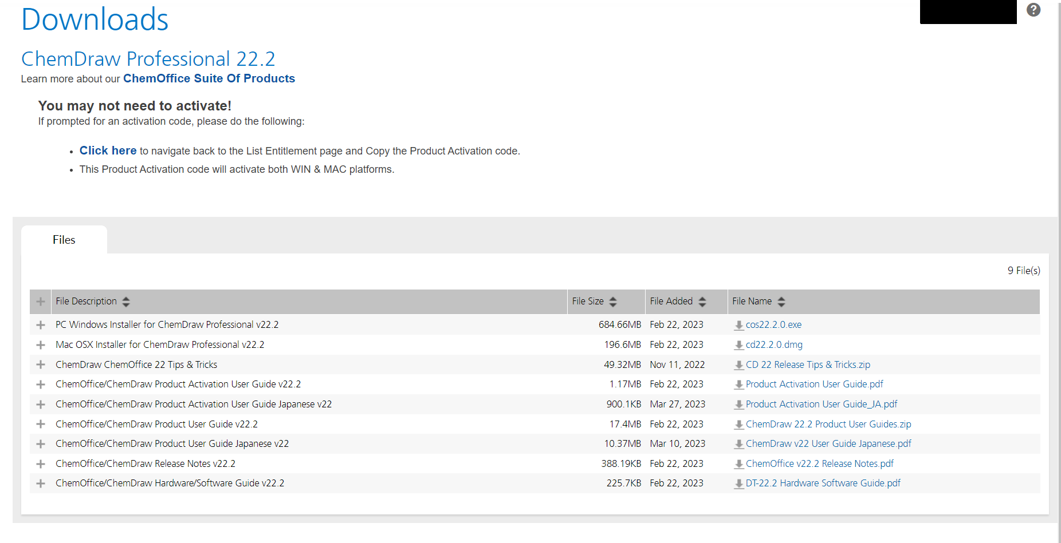Click ChemDraw Professional 22.2 heading
This screenshot has height=543, width=1061.
[148, 59]
